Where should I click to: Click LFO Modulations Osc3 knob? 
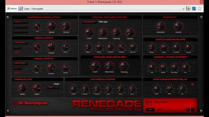click(132, 89)
